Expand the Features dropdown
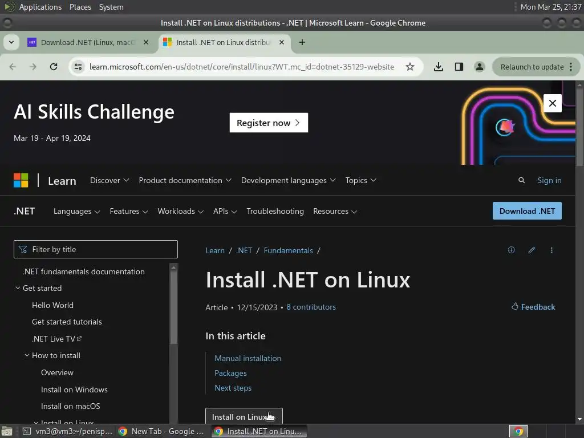The width and height of the screenshot is (584, 438). coord(128,211)
